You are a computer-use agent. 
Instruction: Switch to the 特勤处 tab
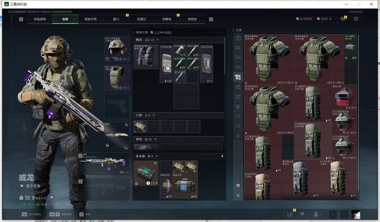[167, 19]
